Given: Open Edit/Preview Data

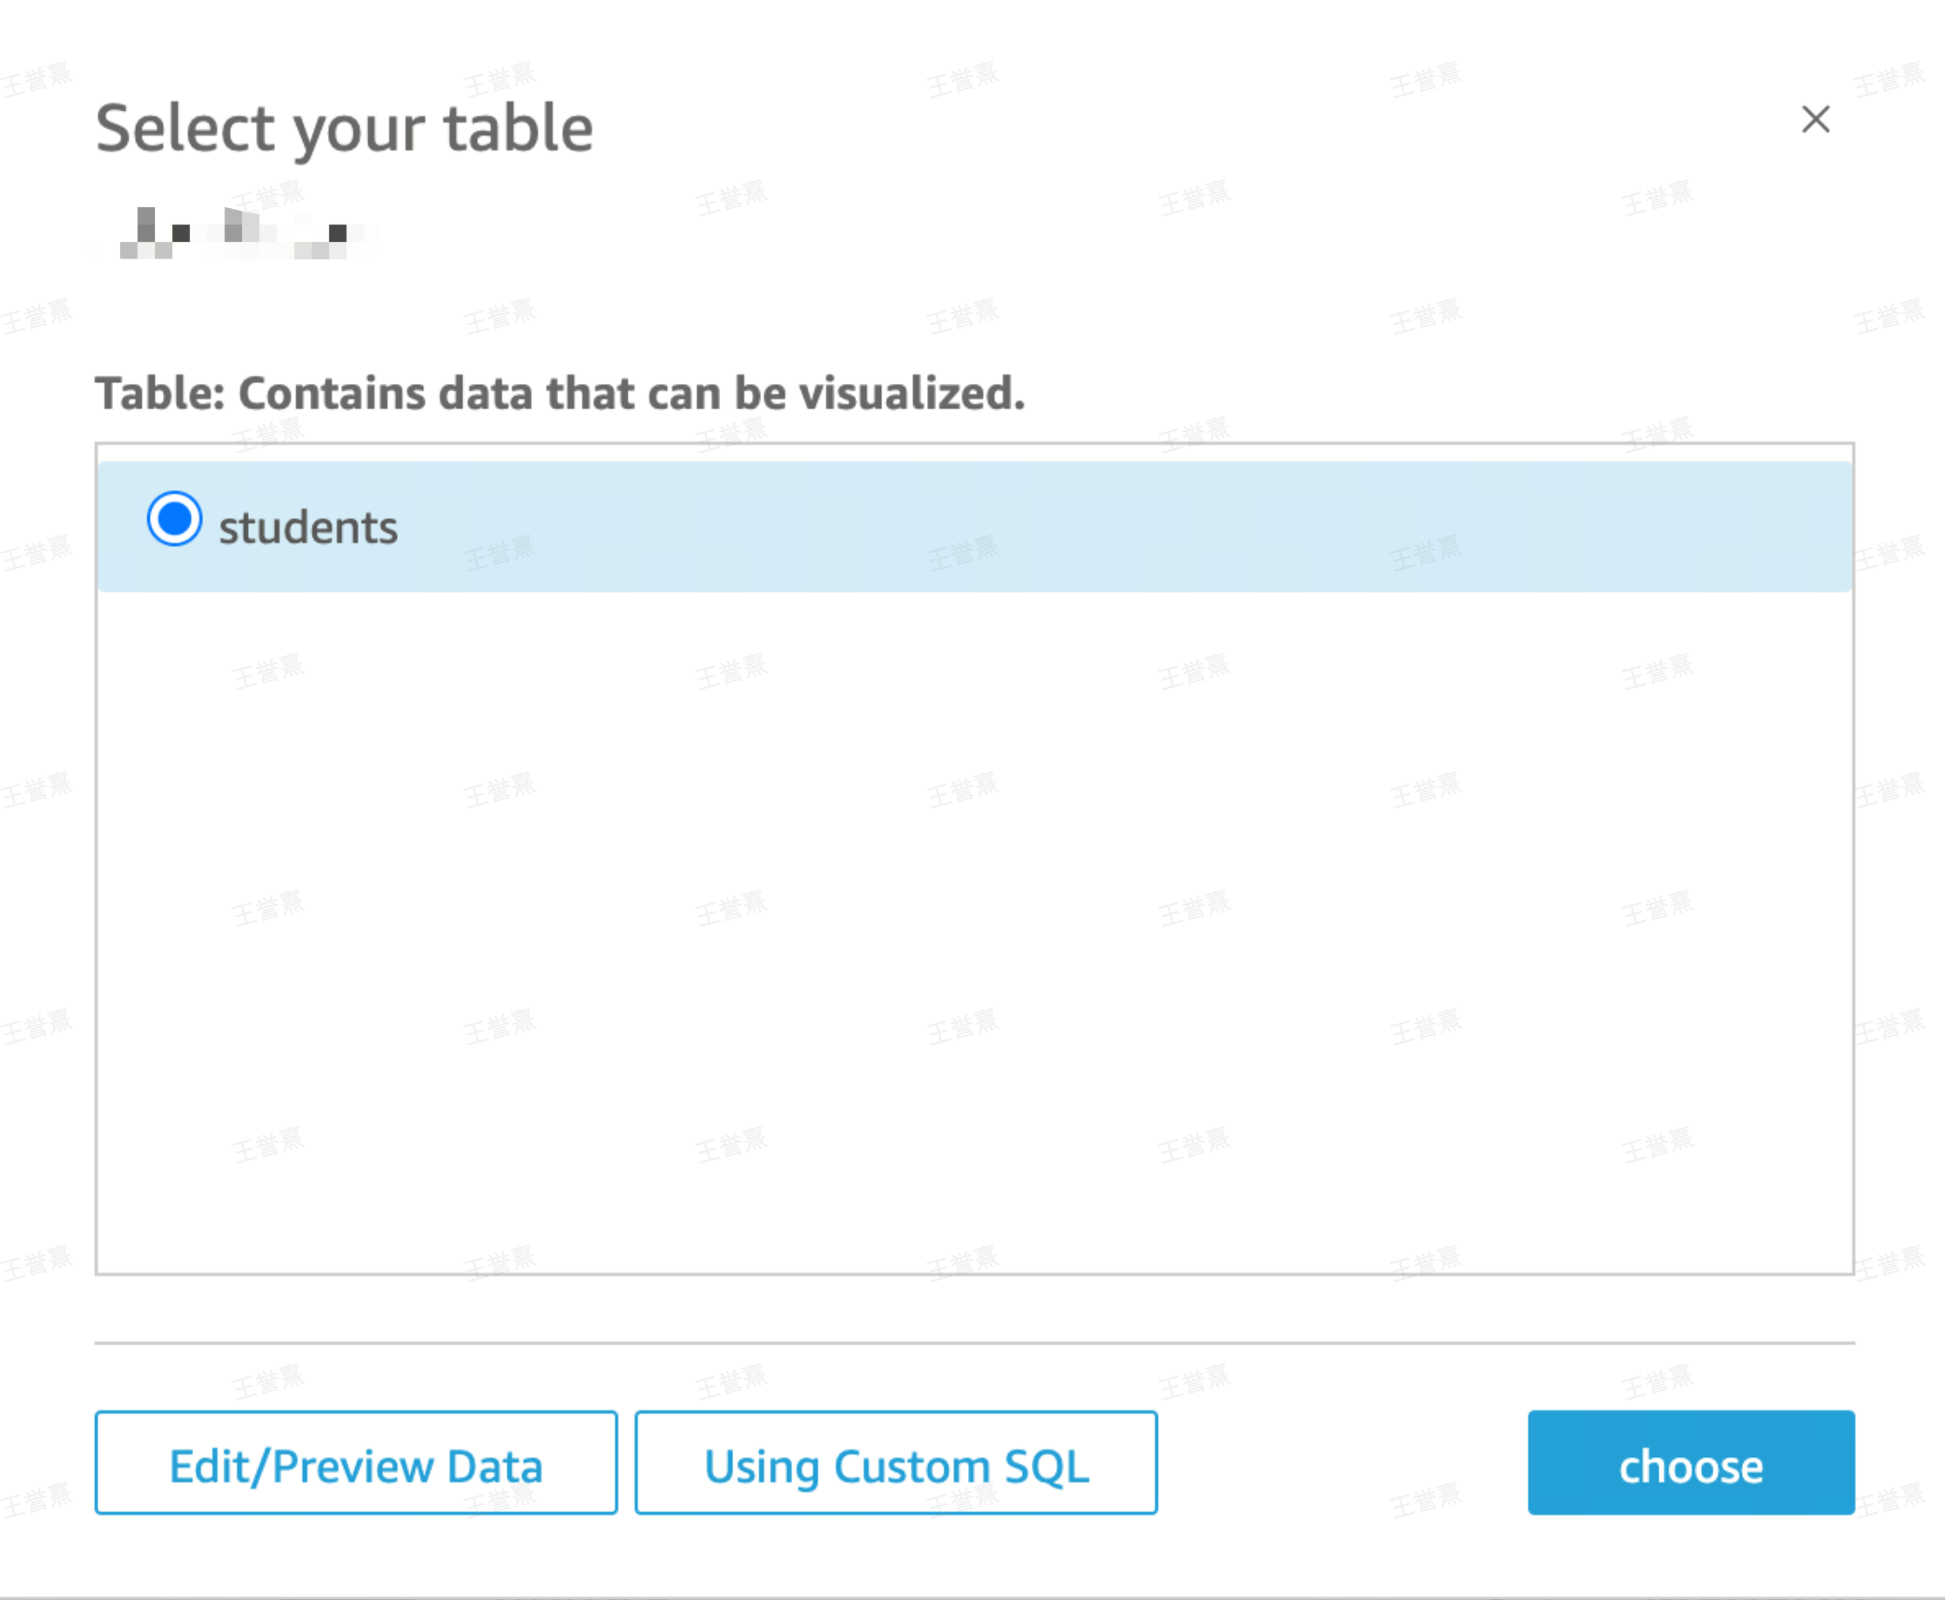Looking at the screenshot, I should tap(356, 1465).
